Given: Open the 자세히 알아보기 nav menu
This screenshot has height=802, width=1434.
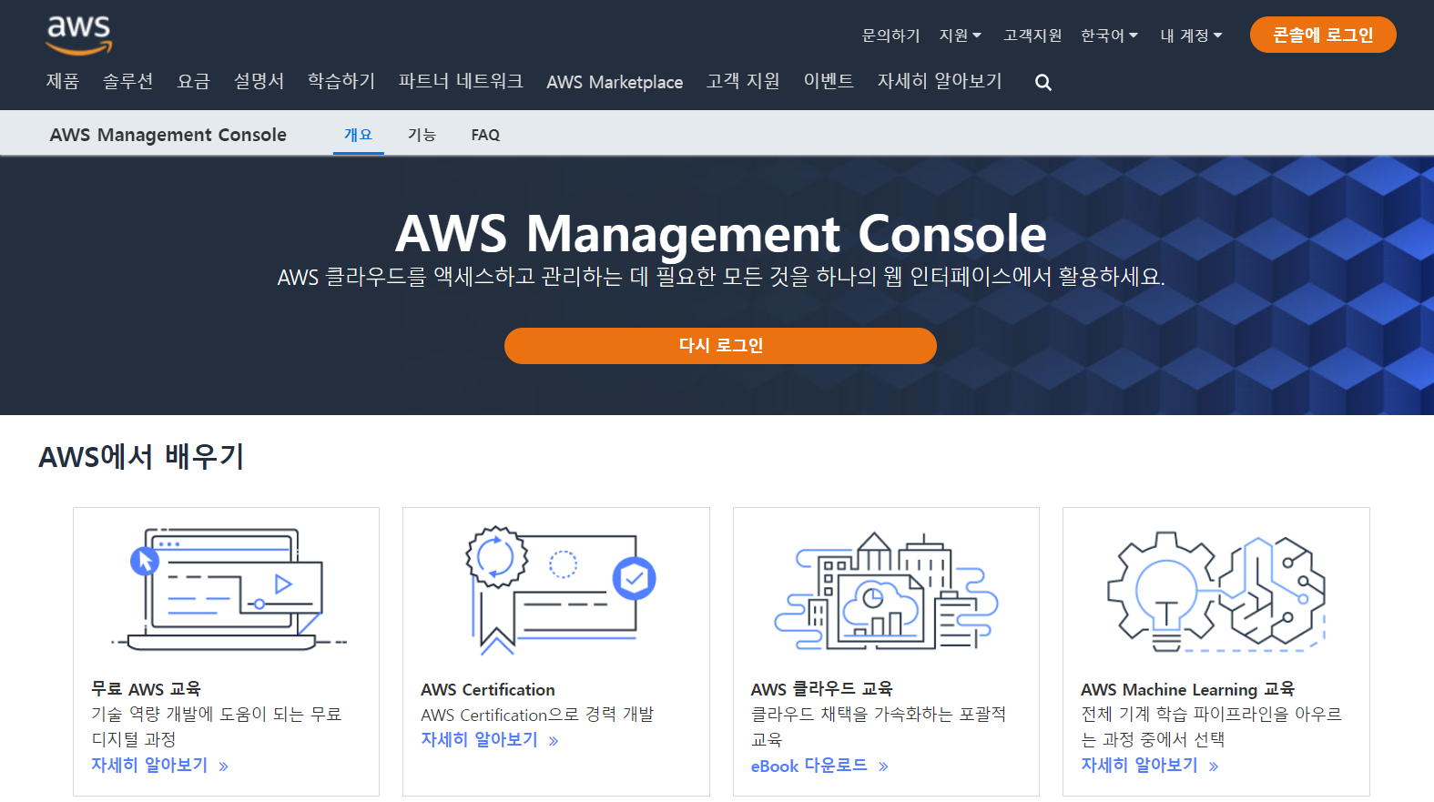Looking at the screenshot, I should click(x=940, y=81).
